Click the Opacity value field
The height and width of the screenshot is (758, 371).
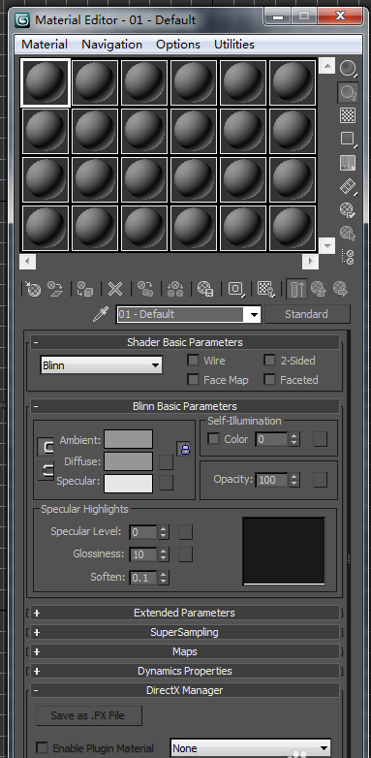click(272, 480)
